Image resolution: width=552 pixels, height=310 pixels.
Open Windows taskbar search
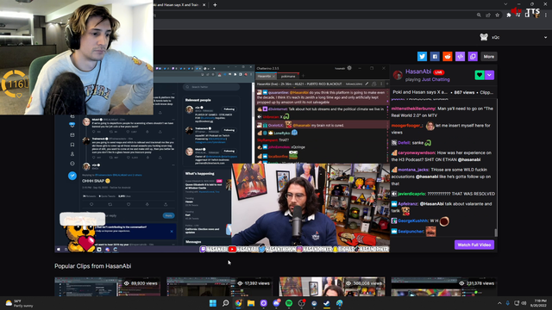[226, 303]
